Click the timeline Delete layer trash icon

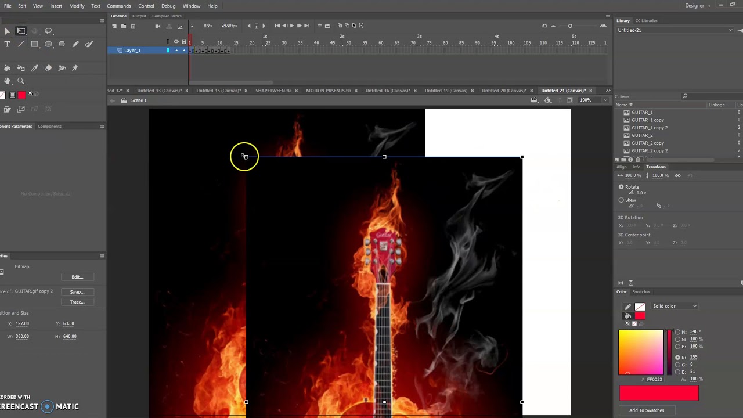[133, 26]
